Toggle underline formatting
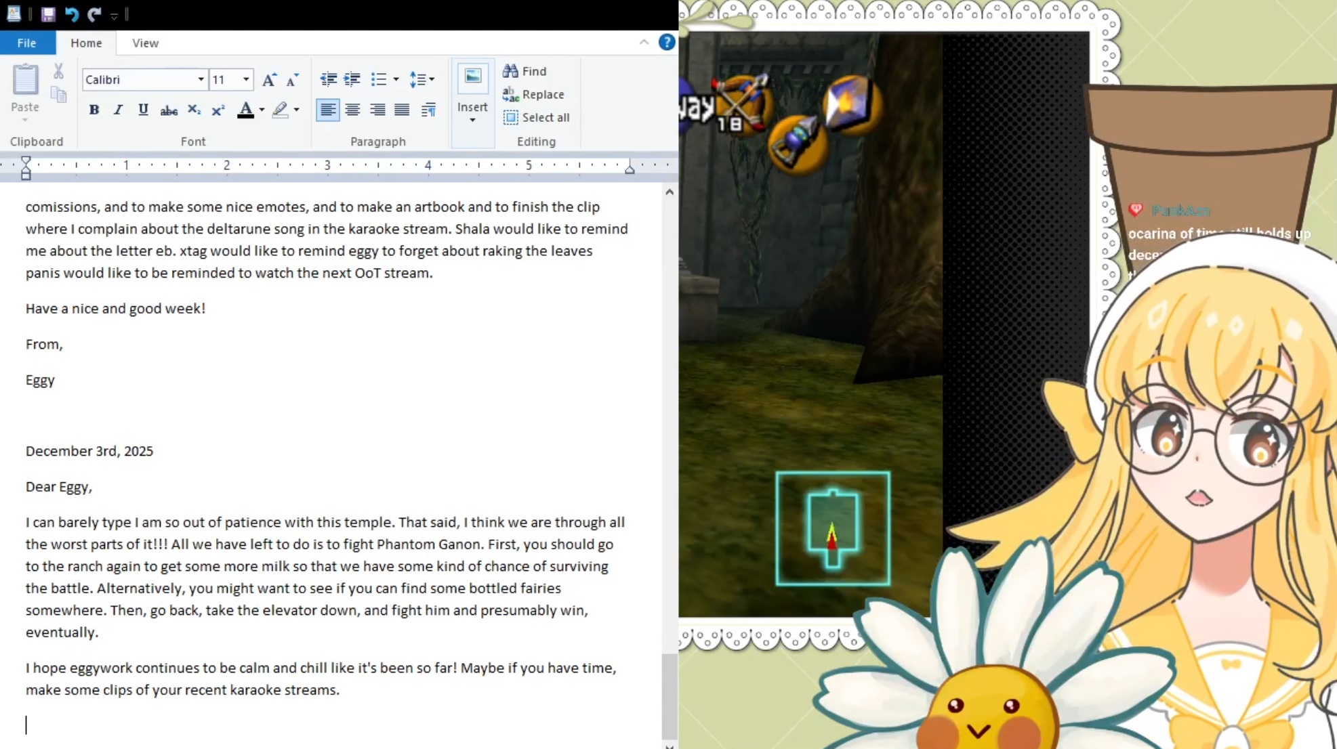This screenshot has width=1337, height=749. pyautogui.click(x=143, y=110)
